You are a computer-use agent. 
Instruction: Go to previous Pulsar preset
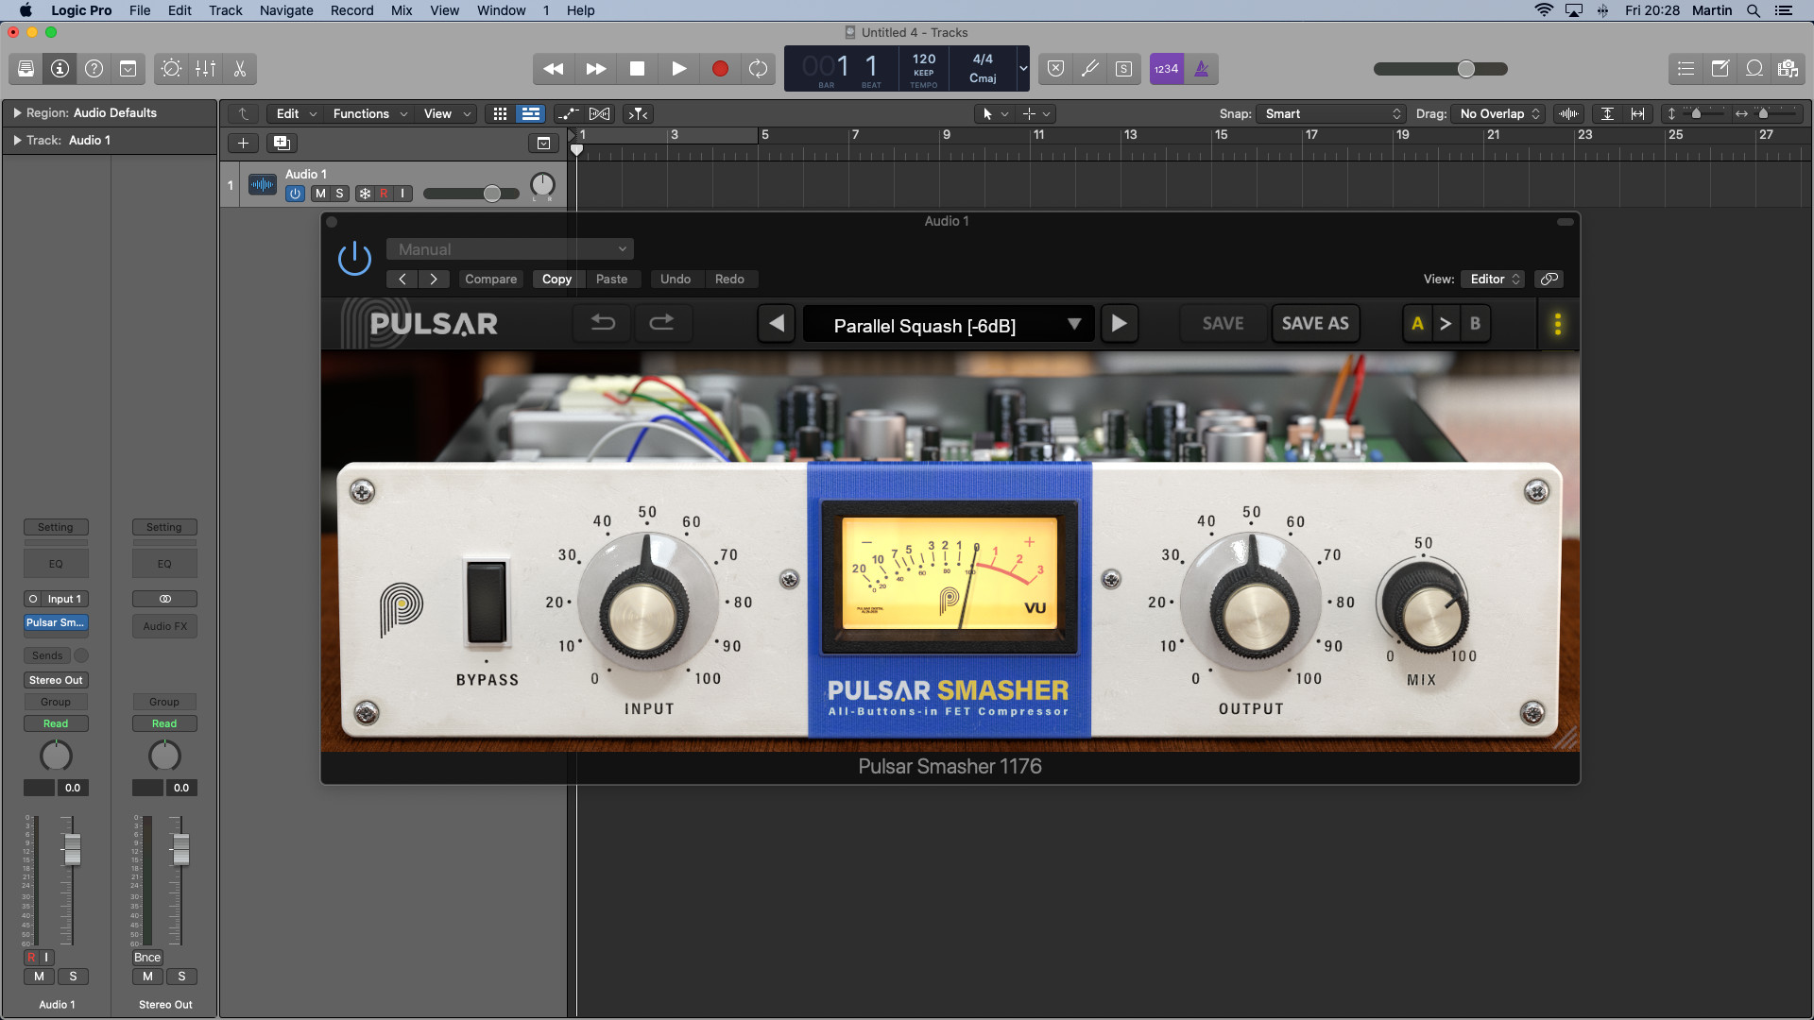tap(777, 323)
